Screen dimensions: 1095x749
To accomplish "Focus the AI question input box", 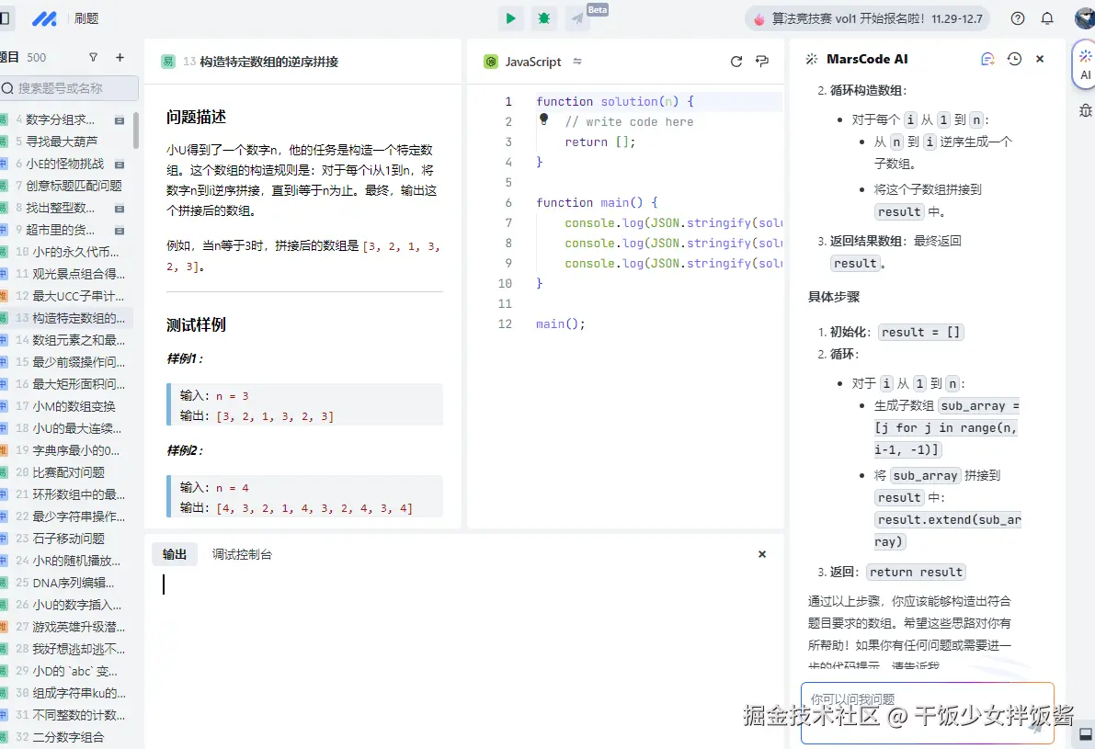I will [927, 712].
